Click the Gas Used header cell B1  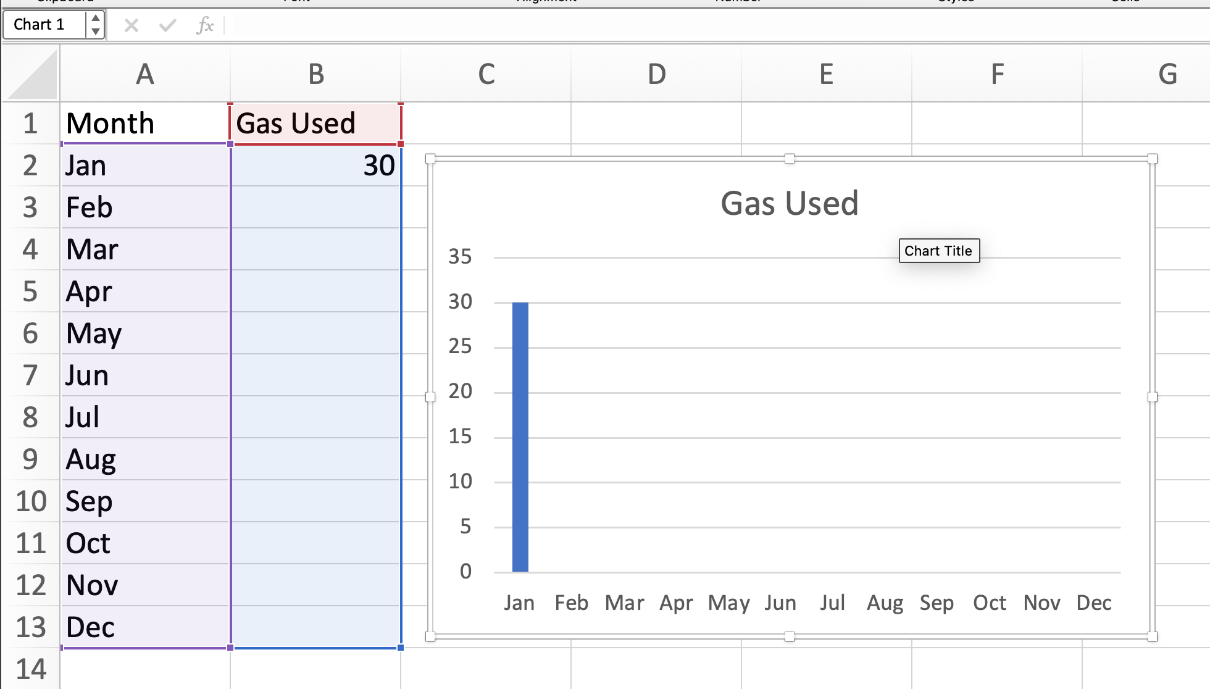pos(315,123)
